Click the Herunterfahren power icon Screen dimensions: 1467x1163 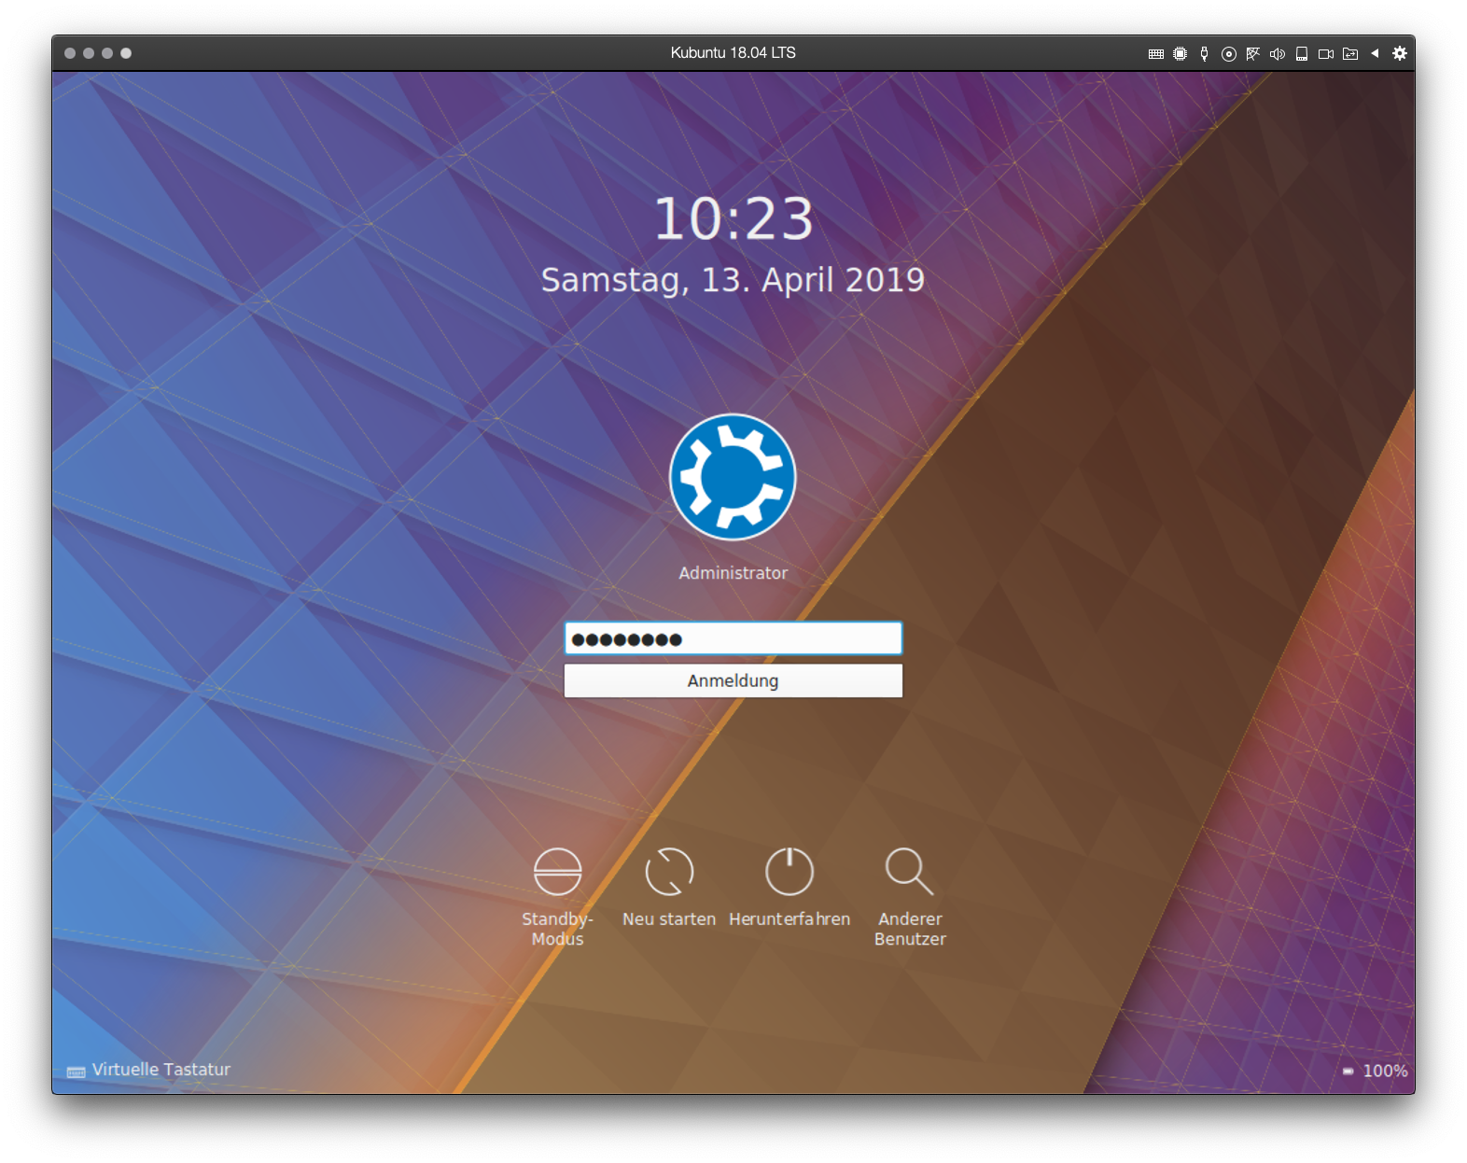[x=789, y=872]
